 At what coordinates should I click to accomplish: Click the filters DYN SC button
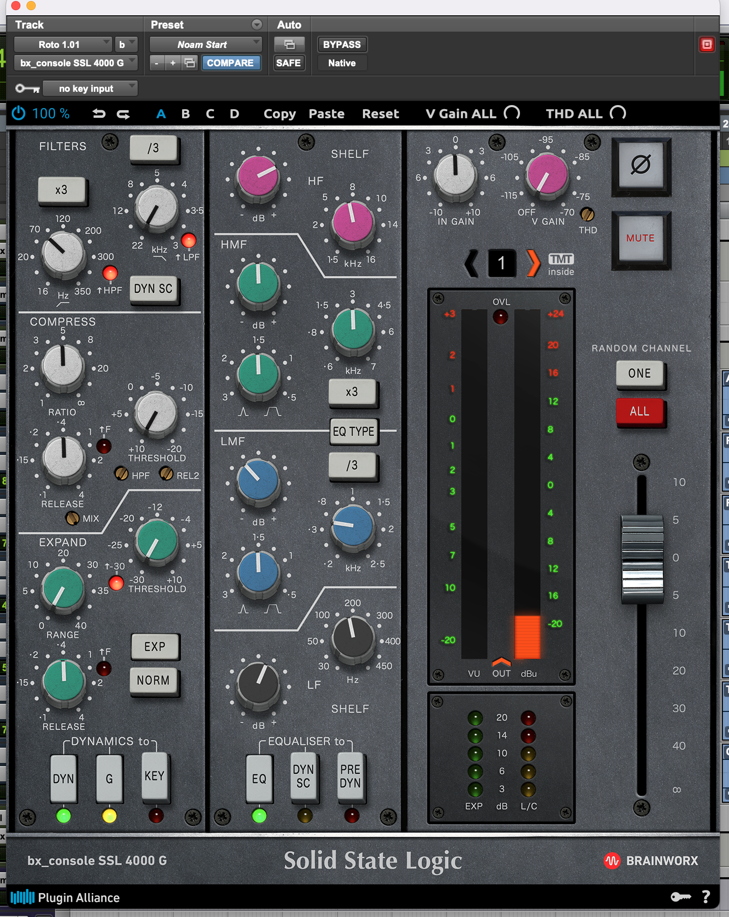tap(153, 289)
